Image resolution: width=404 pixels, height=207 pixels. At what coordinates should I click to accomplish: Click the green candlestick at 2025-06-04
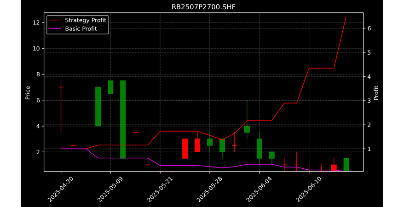click(259, 149)
